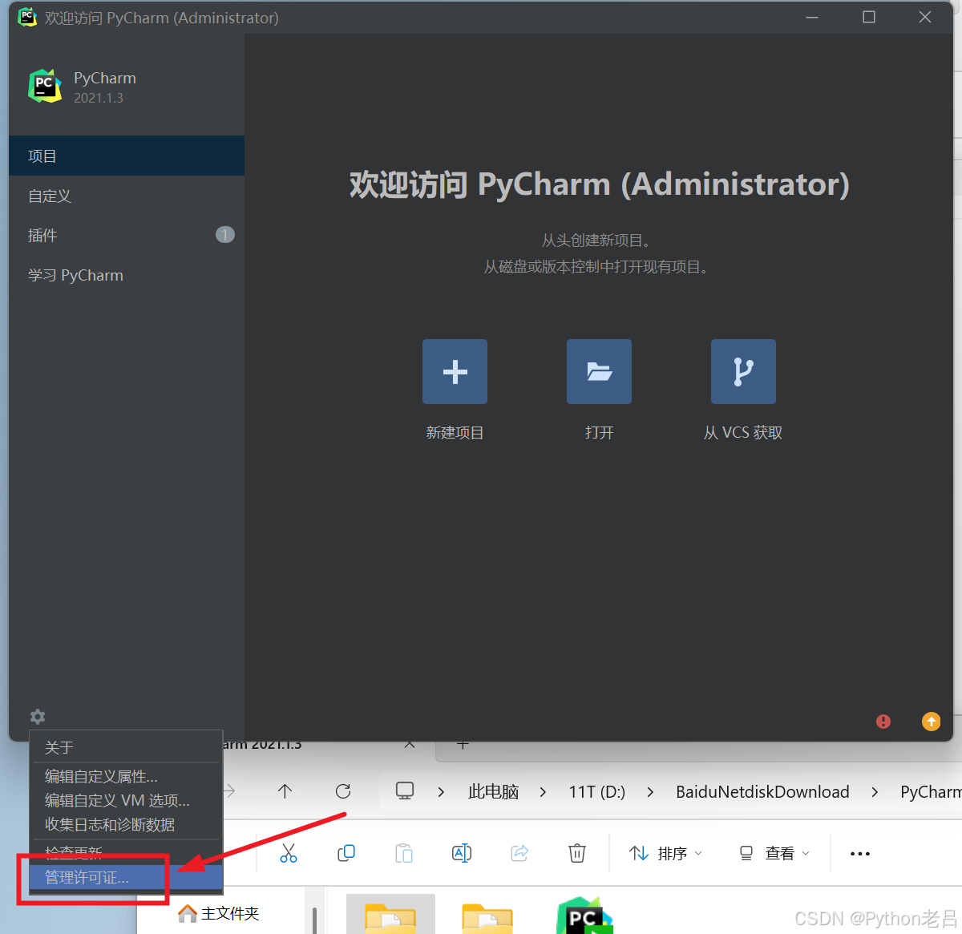The image size is (962, 934).
Task: Choose 编辑自定义 VM 选项... menu item
Action: click(x=126, y=800)
